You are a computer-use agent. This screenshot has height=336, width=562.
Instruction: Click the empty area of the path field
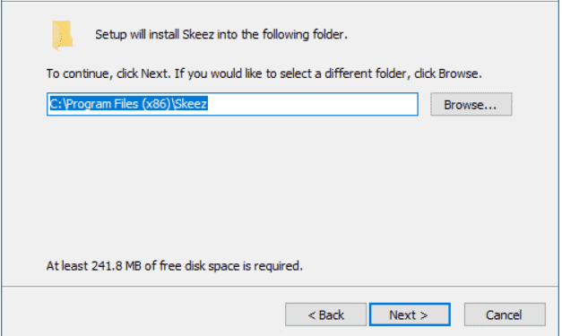pyautogui.click(x=312, y=104)
